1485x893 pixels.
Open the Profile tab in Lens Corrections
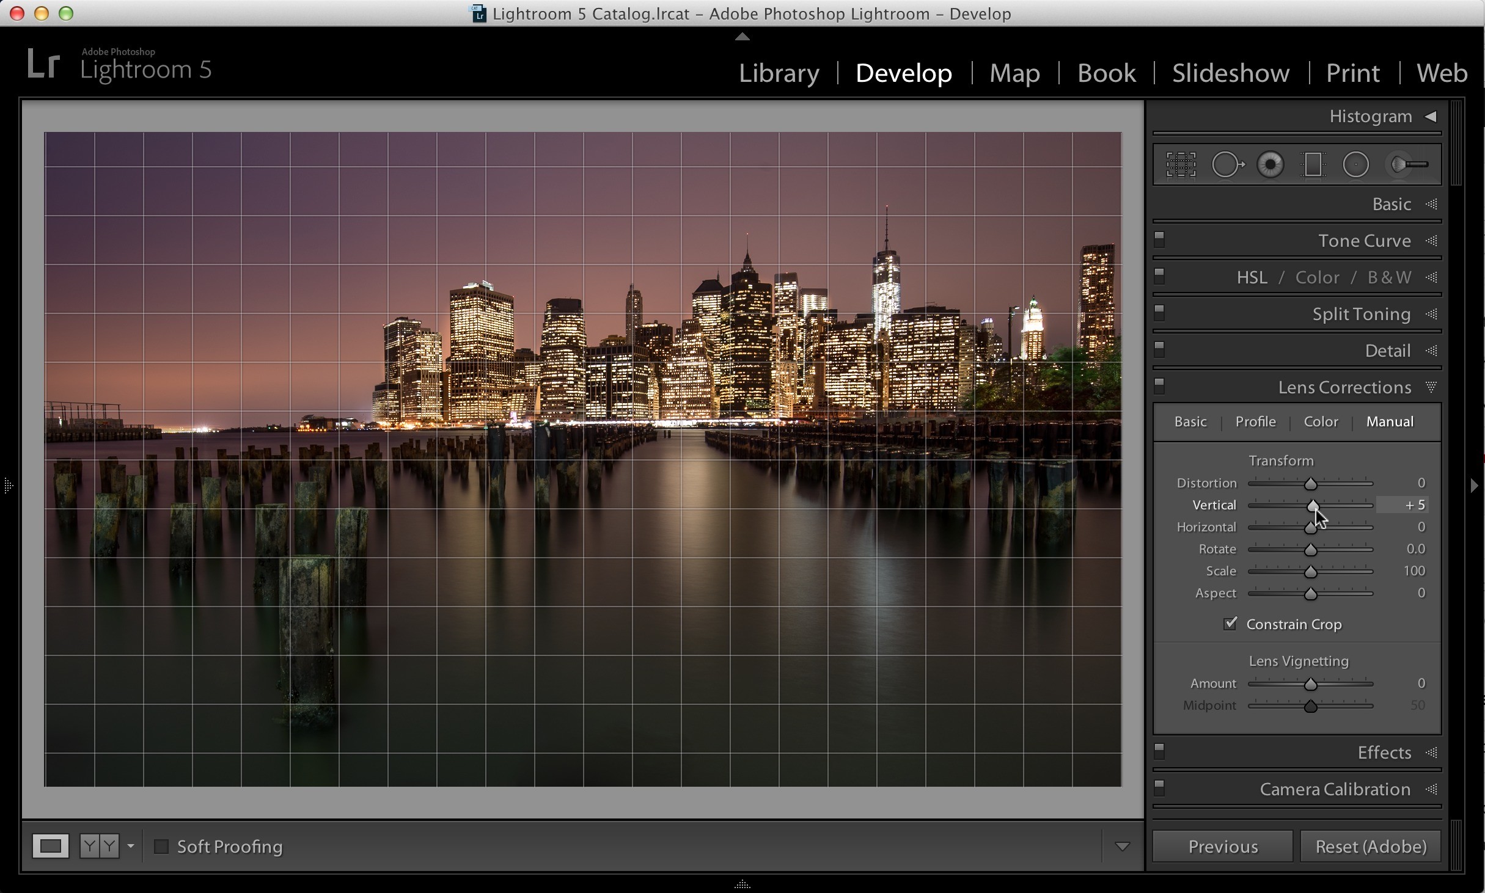1256,421
